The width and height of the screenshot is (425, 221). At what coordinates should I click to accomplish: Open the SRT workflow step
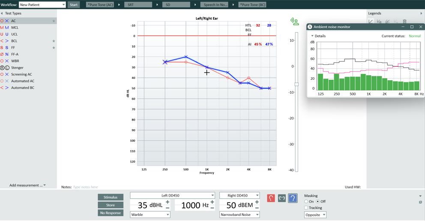[138, 5]
